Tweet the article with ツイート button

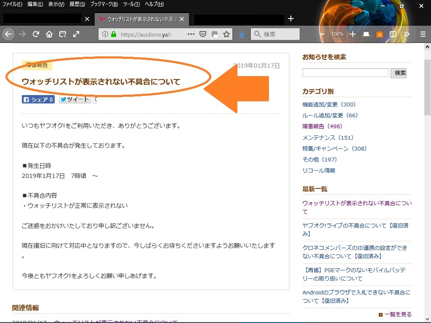click(75, 99)
